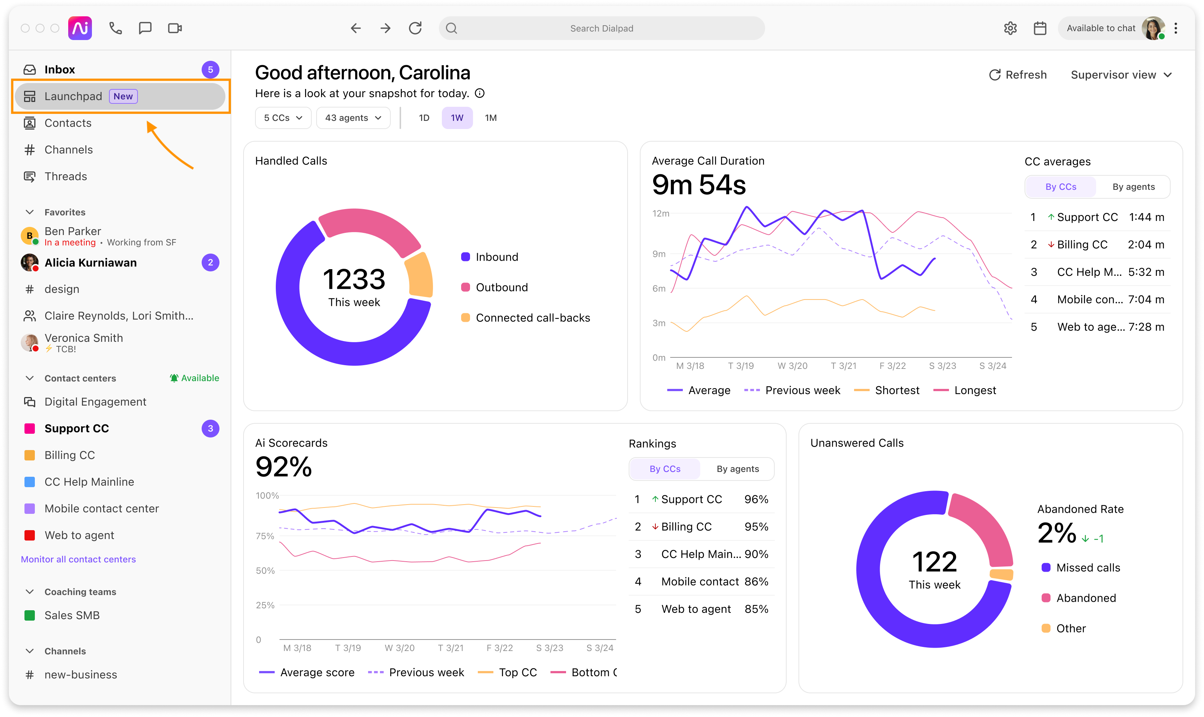Click the Inbox unread count badge
This screenshot has height=717, width=1204.
coord(211,70)
